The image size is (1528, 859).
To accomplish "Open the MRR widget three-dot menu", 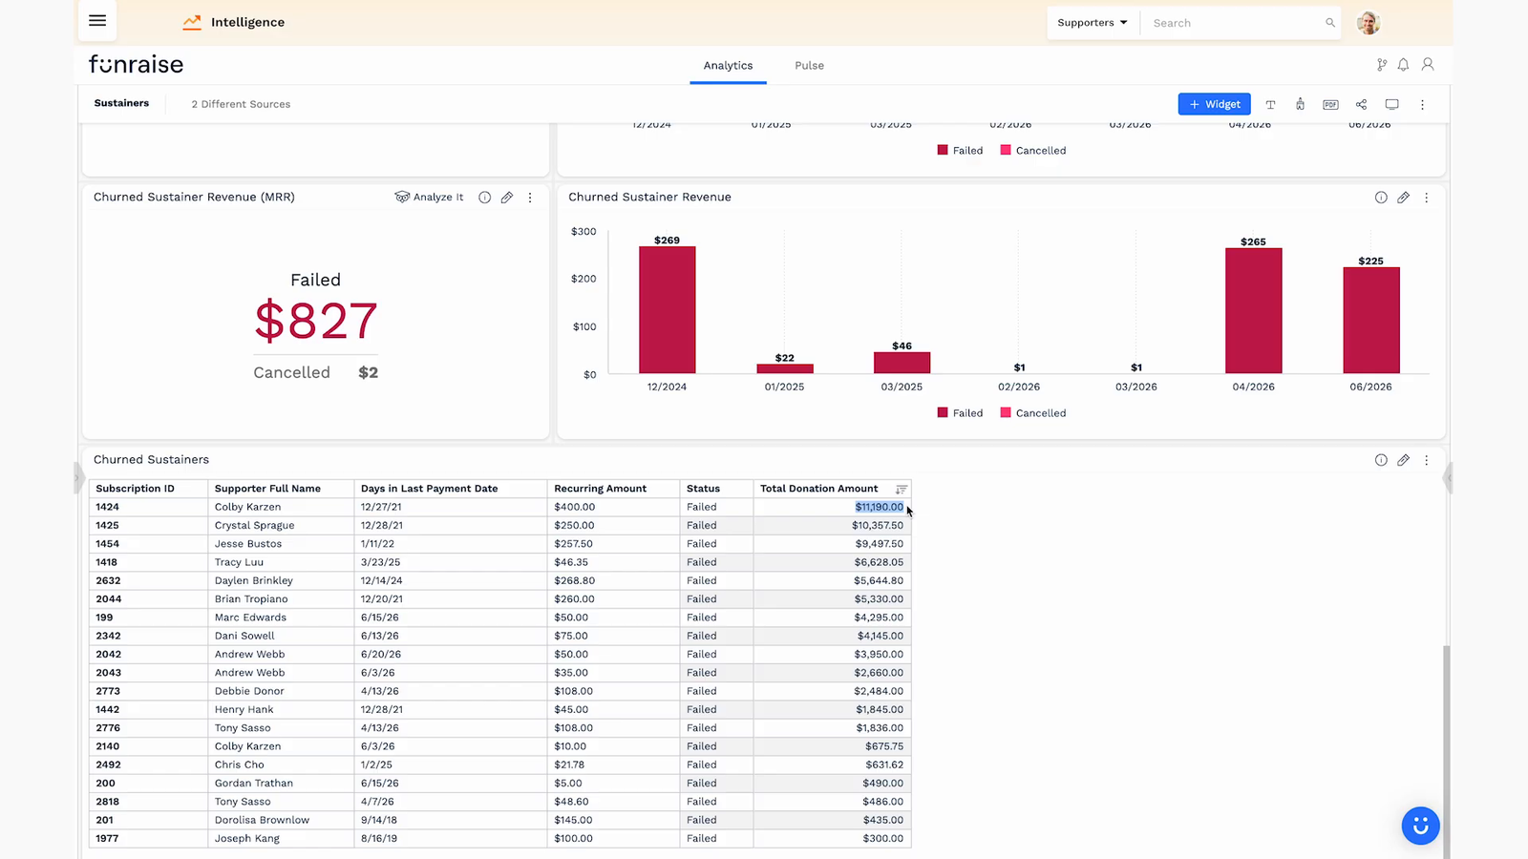I will click(530, 198).
